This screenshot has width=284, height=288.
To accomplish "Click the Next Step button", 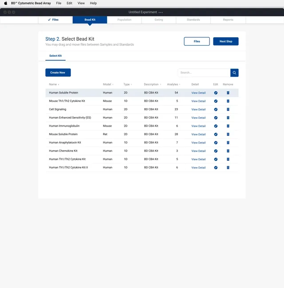I will coord(226,41).
